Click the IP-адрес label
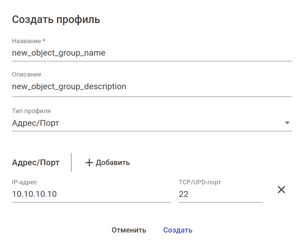This screenshot has width=304, height=245. [x=24, y=182]
